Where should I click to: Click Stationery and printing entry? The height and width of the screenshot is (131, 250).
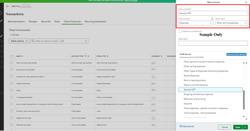[194, 99]
